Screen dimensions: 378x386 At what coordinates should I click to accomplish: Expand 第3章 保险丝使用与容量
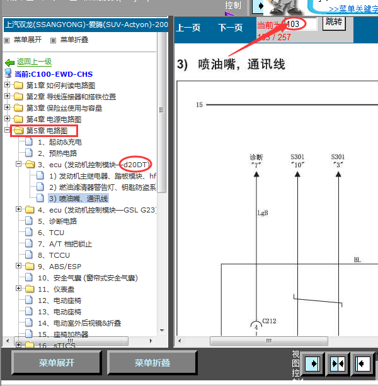pos(7,108)
